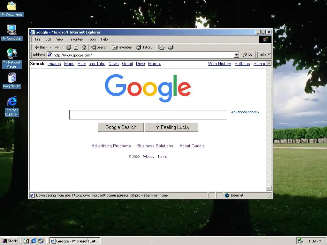Open the address bar dropdown list
327x245 pixels.
236,55
